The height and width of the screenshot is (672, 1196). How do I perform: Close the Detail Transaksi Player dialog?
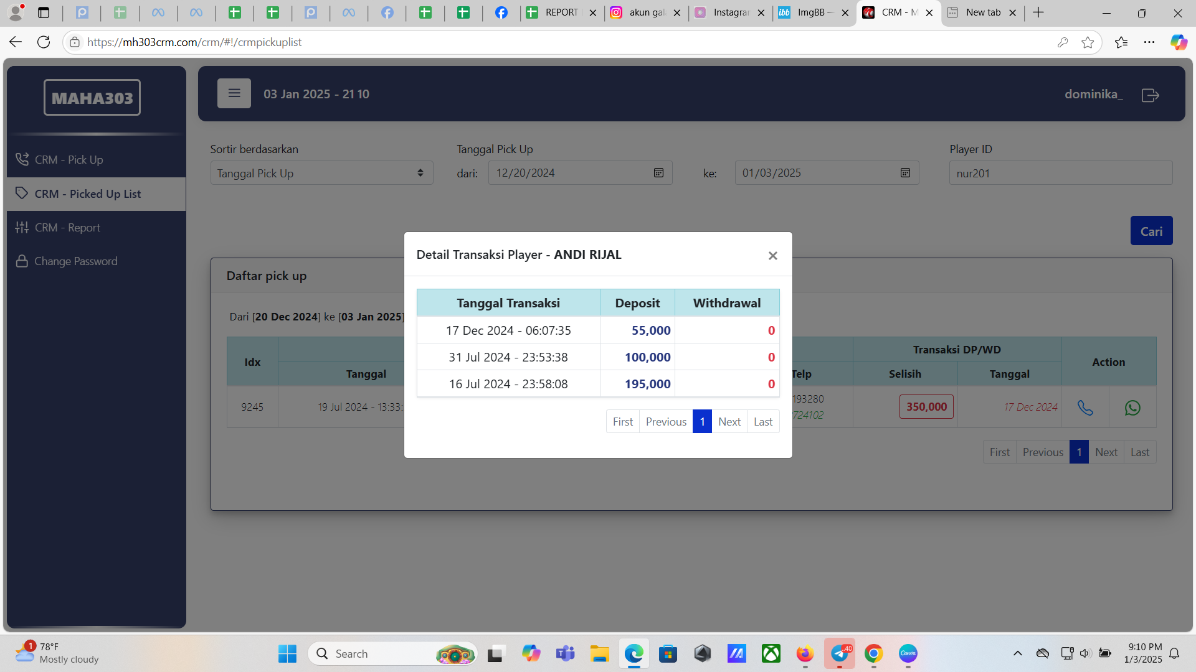click(772, 255)
